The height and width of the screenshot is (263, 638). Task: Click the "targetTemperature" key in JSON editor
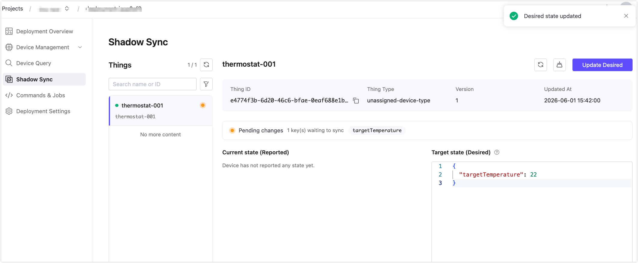[x=491, y=174]
